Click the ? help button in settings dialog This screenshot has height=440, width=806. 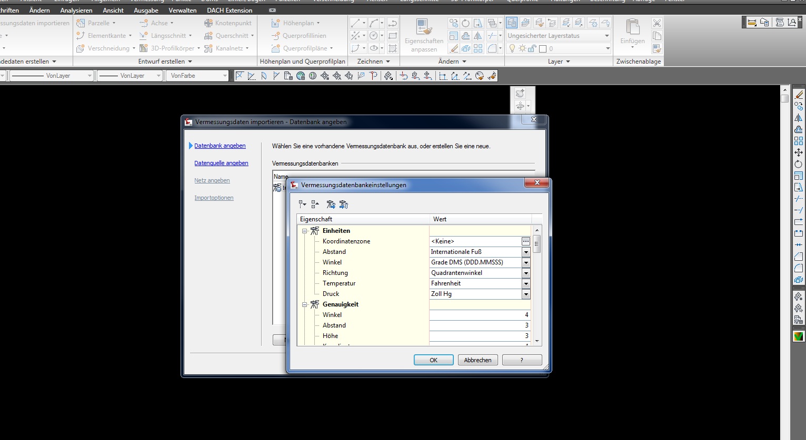pyautogui.click(x=522, y=360)
